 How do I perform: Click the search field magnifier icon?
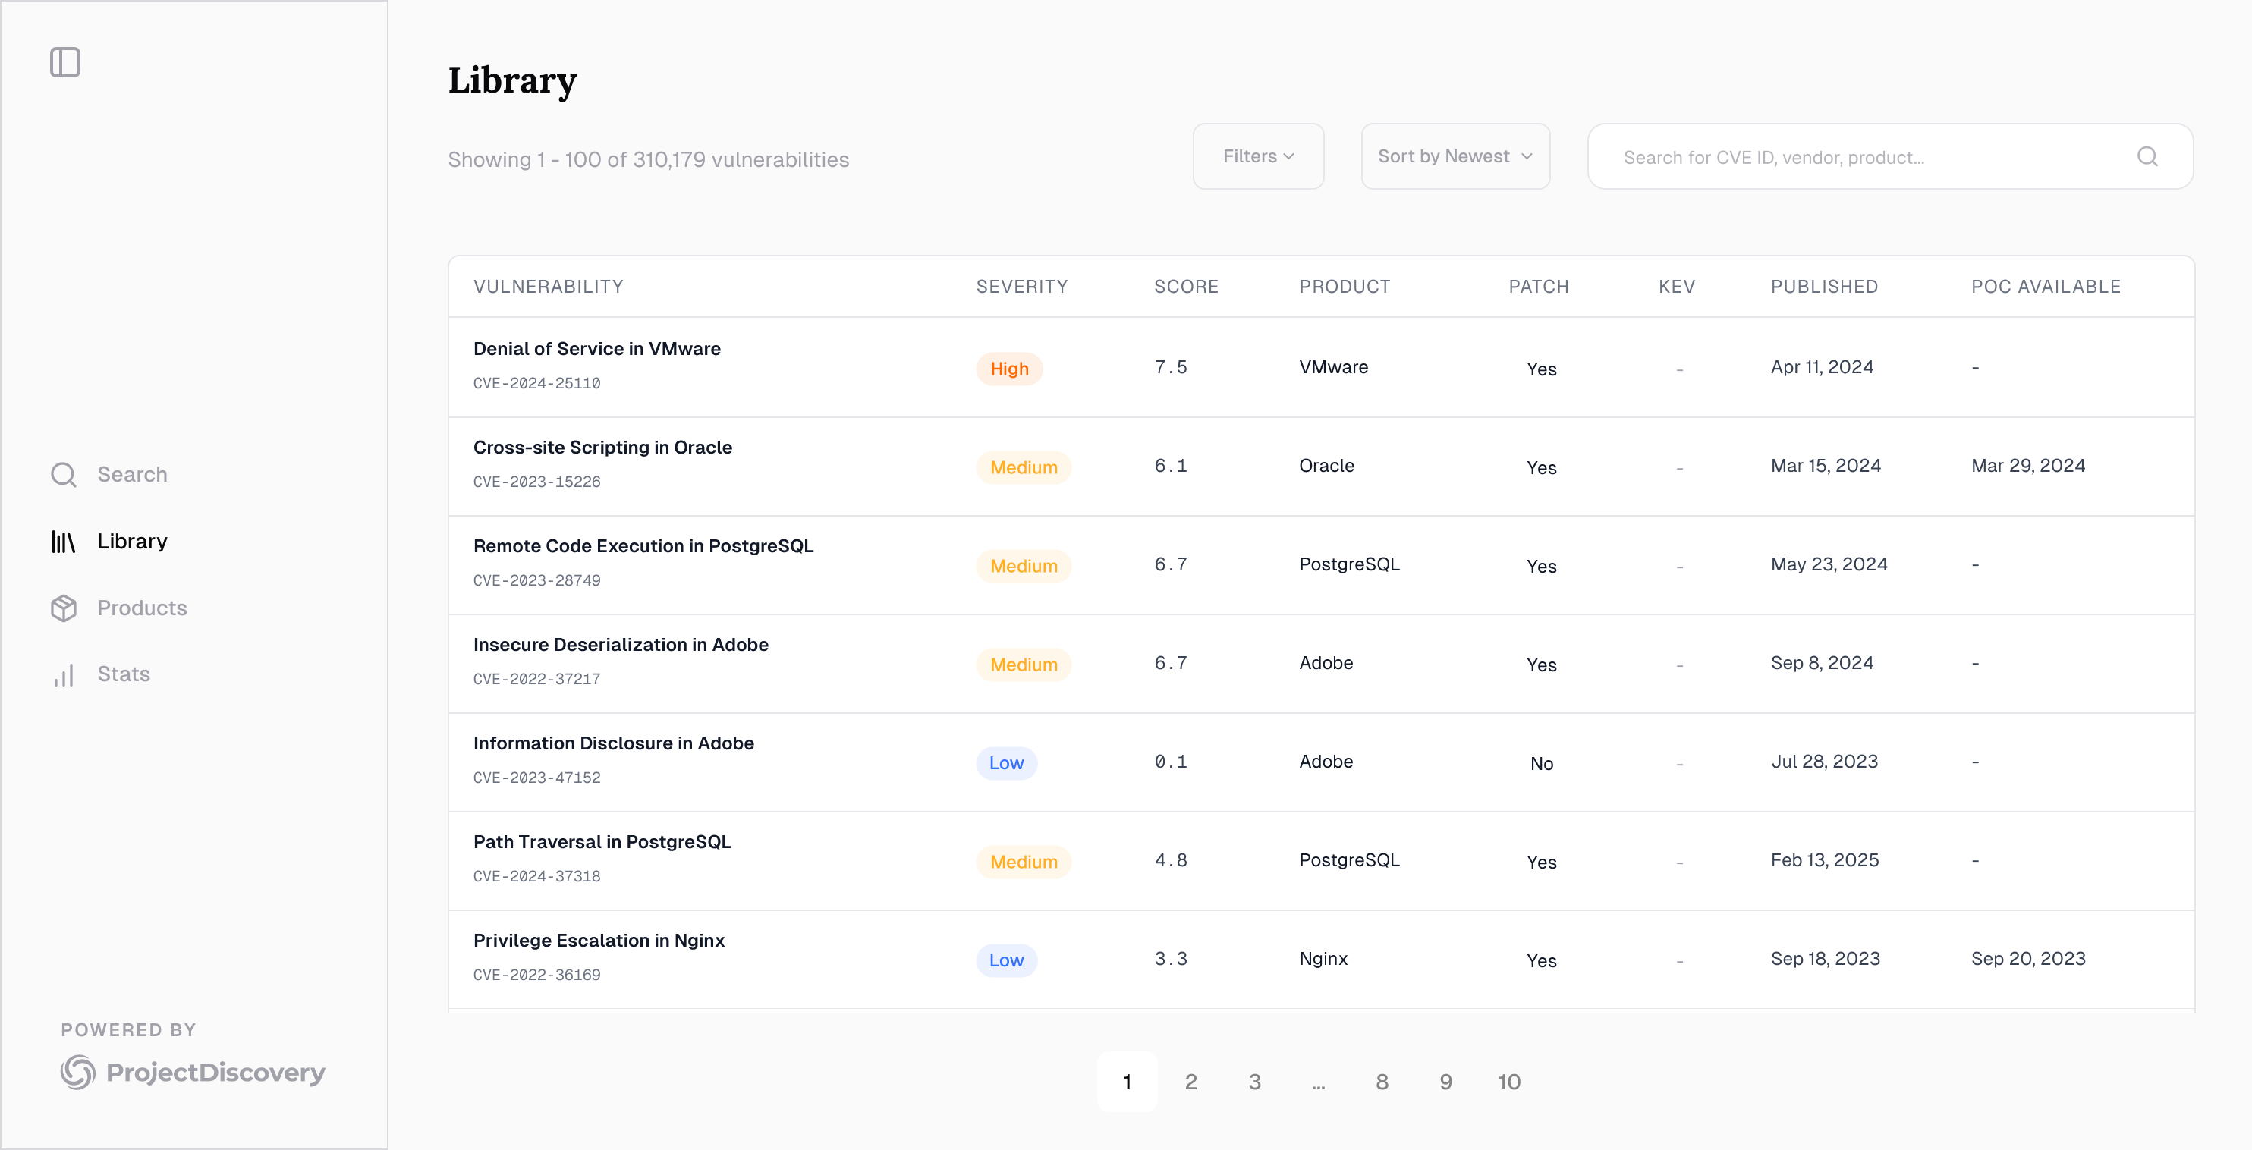(2147, 156)
